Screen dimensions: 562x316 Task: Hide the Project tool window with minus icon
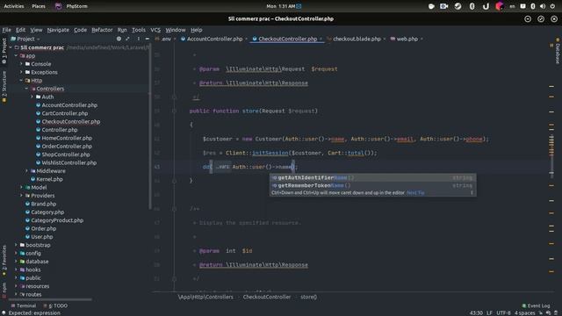point(148,39)
